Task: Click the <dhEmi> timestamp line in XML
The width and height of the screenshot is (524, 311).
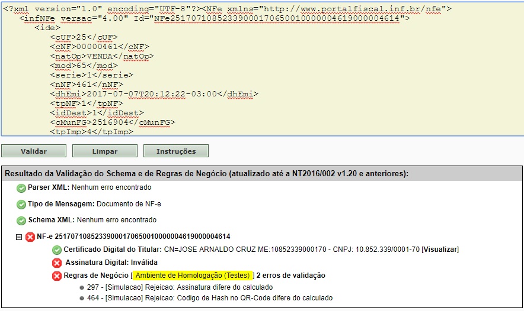Action: click(x=154, y=94)
